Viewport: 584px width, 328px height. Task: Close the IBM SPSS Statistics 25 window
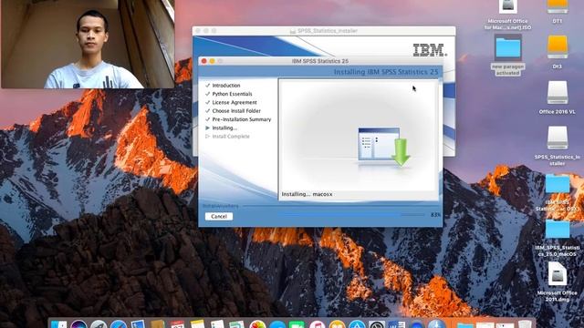point(203,61)
